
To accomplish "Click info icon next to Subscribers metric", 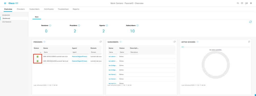I will point(137,25).
